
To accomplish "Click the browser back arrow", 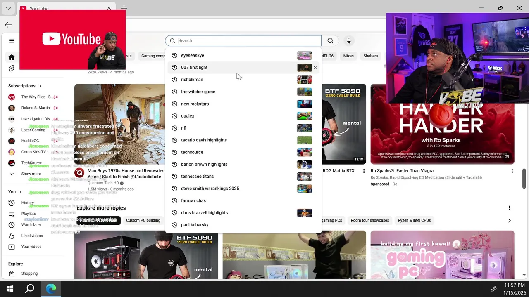I will pyautogui.click(x=8, y=25).
